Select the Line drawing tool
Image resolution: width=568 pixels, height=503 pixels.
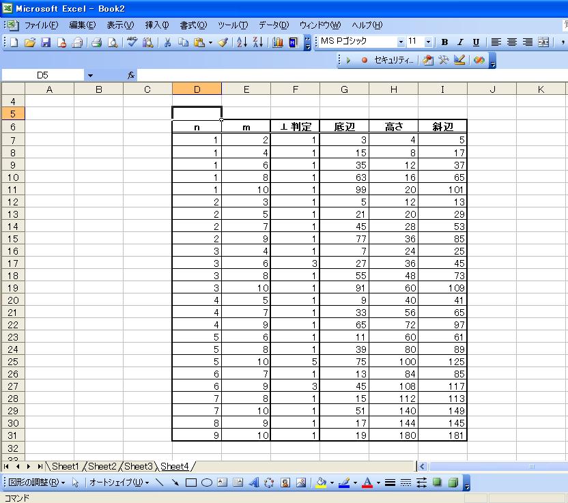tap(159, 483)
